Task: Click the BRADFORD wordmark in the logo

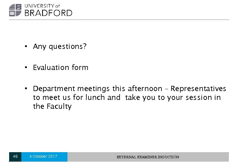Action: [x=48, y=13]
